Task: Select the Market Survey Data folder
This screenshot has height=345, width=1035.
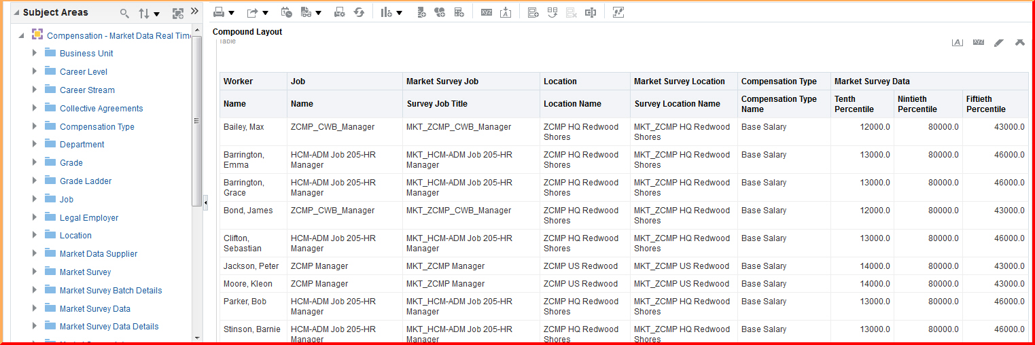Action: pyautogui.click(x=94, y=308)
